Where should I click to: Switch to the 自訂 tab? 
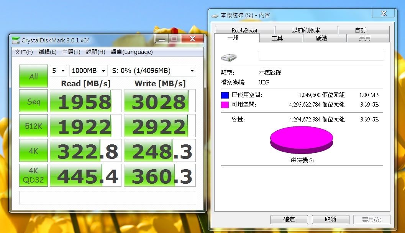[x=363, y=30]
